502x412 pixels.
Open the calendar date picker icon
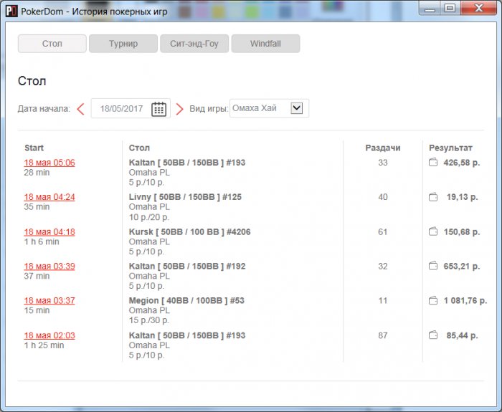pyautogui.click(x=158, y=109)
